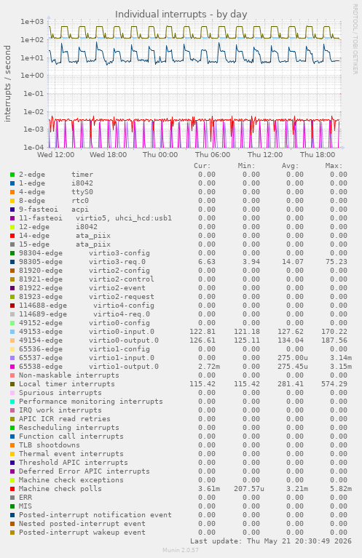This screenshot has height=558, width=362.
Task: Click the virtio3-req.0 legend color swatch
Action: pyautogui.click(x=12, y=262)
